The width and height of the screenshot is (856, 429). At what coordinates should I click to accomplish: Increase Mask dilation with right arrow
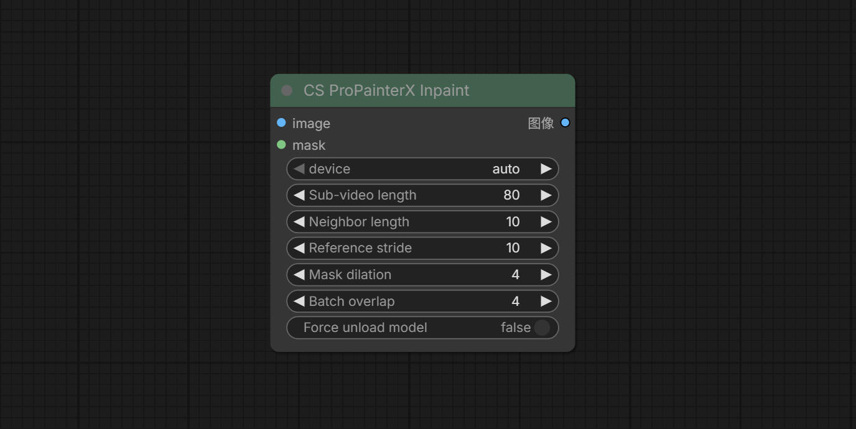pyautogui.click(x=546, y=275)
